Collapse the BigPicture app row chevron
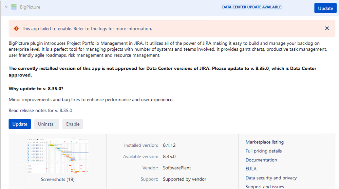This screenshot has height=189, width=339. coord(6,7)
